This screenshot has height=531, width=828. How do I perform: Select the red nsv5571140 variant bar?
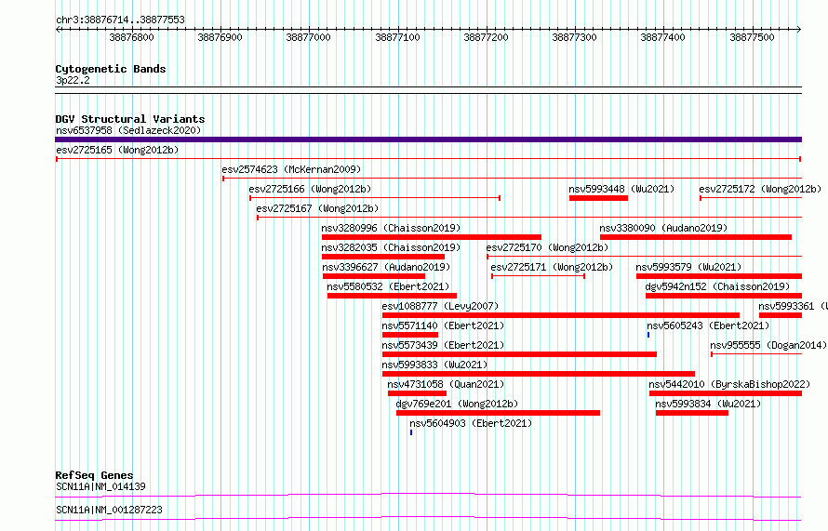(410, 335)
